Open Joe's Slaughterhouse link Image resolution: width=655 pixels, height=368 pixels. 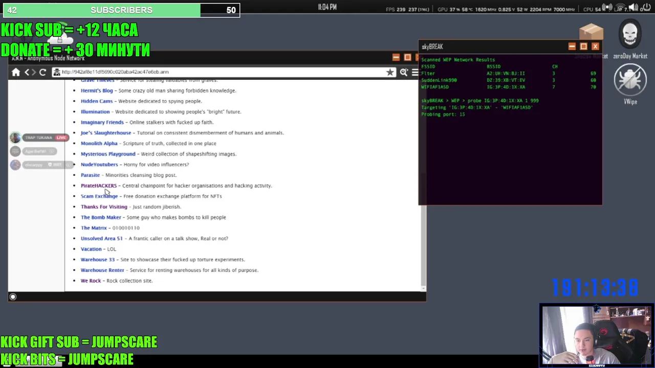coord(106,133)
